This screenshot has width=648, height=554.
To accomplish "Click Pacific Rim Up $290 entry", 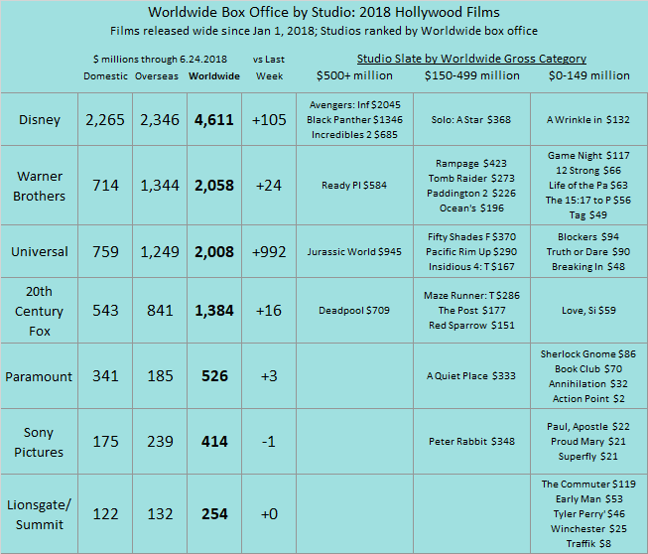I will [471, 251].
